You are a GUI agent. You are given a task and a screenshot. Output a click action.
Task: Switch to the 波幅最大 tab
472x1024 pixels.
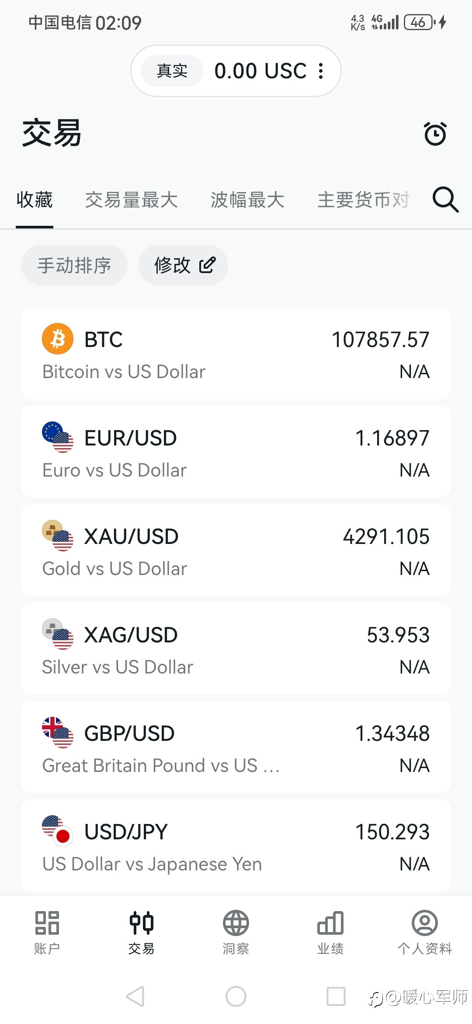click(x=247, y=200)
